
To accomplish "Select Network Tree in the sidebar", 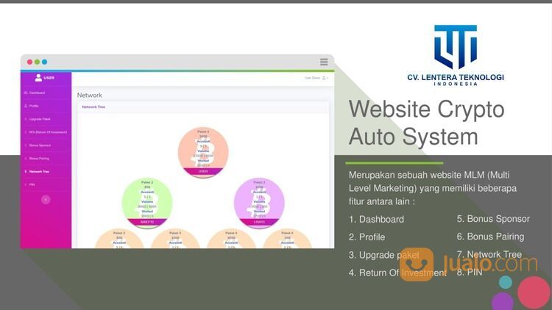I will point(40,171).
